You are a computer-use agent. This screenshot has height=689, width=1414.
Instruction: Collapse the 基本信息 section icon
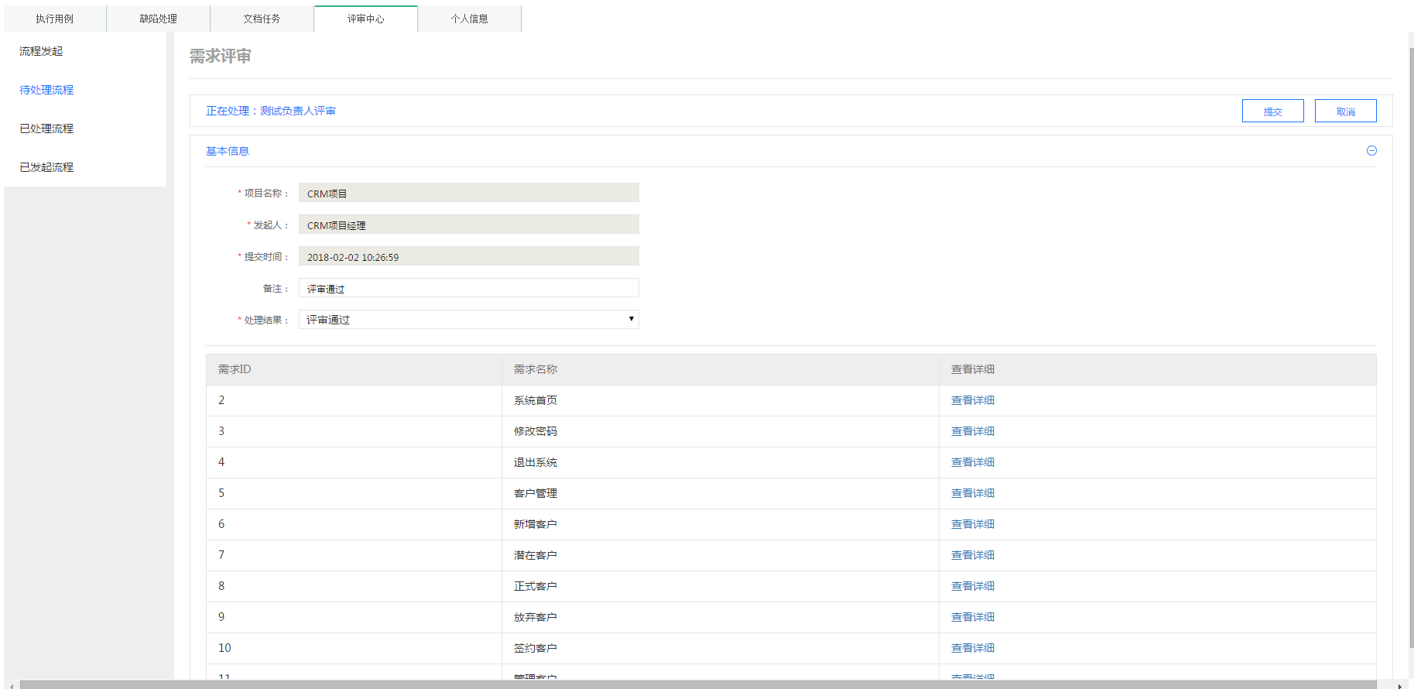(x=1371, y=151)
